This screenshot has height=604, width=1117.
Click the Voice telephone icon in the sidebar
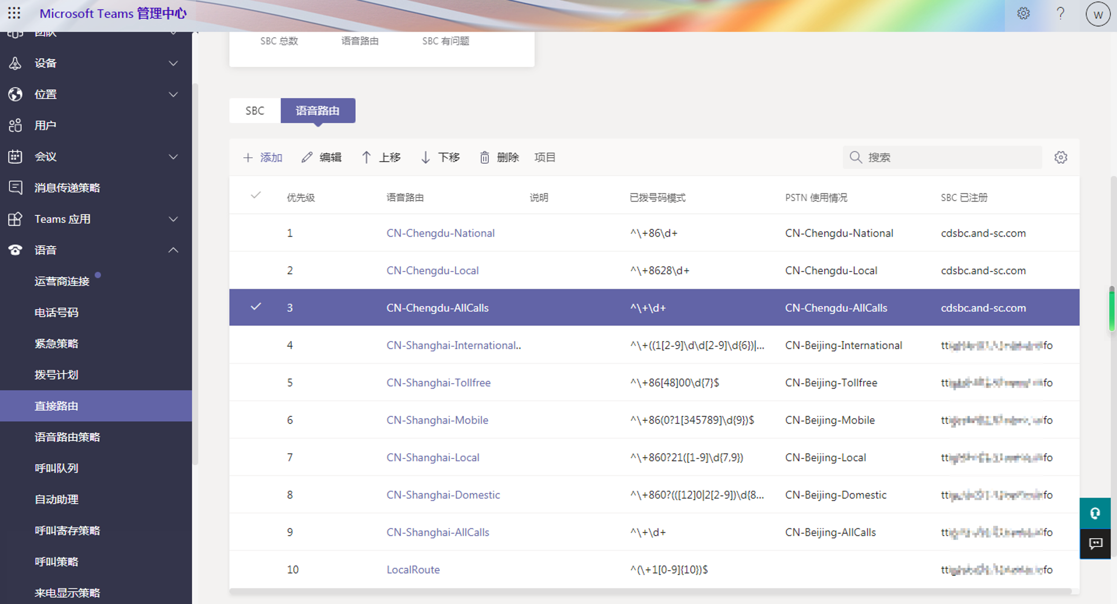click(15, 250)
